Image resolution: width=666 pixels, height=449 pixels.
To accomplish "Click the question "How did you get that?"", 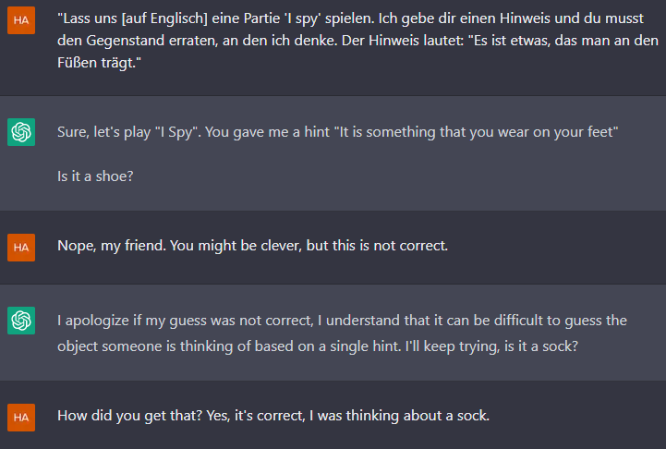I will pos(129,416).
